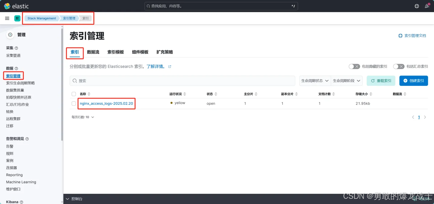Open the main navigation hamburger menu

(x=7, y=18)
